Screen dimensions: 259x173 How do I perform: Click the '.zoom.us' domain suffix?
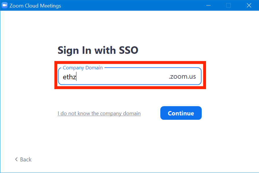pyautogui.click(x=182, y=76)
